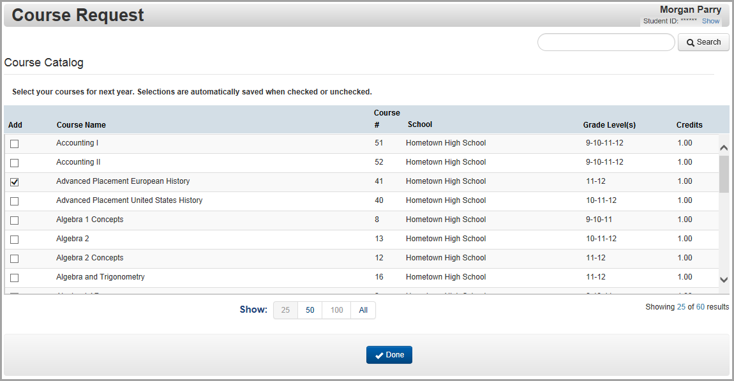Image resolution: width=734 pixels, height=381 pixels.
Task: Check the Accounting II course box
Action: click(x=15, y=163)
